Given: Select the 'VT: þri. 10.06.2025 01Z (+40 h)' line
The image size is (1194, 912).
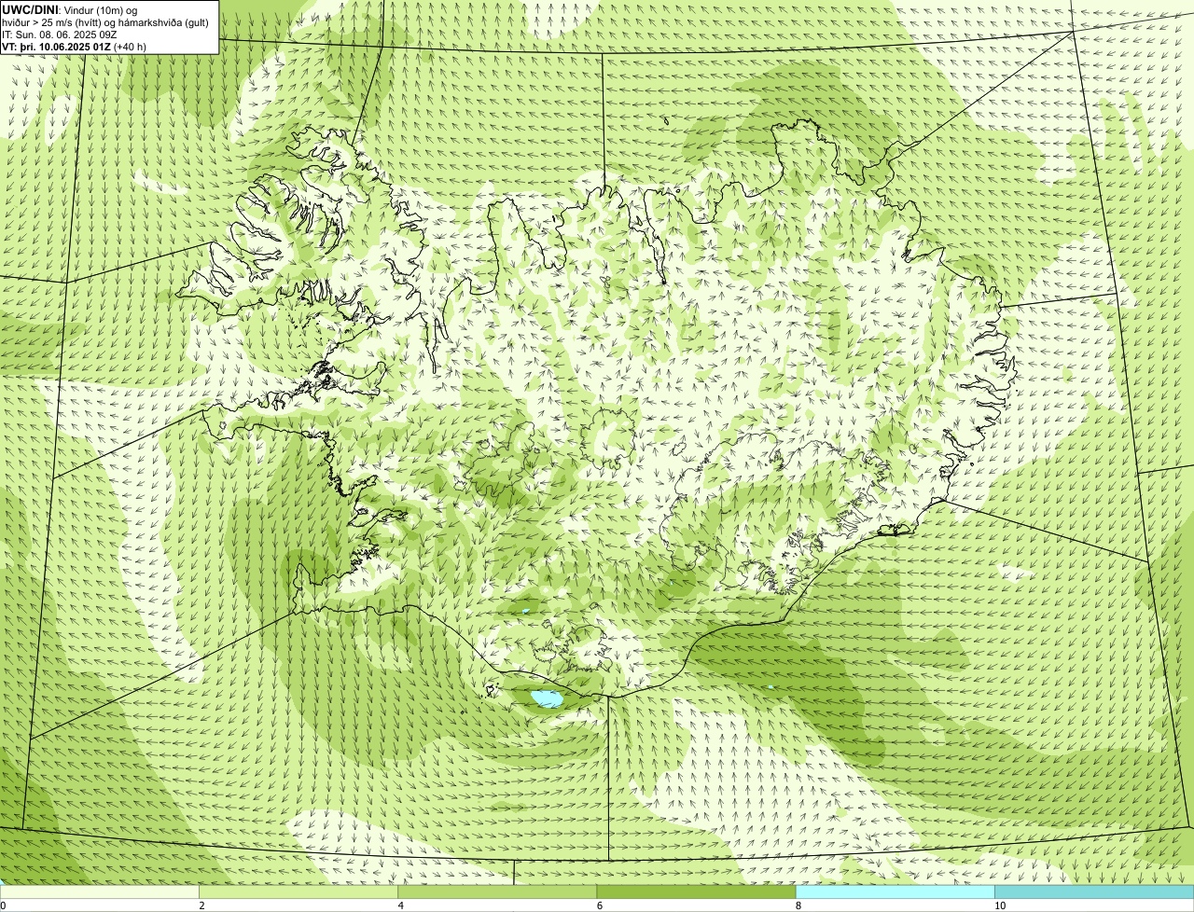Looking at the screenshot, I should pyautogui.click(x=74, y=46).
